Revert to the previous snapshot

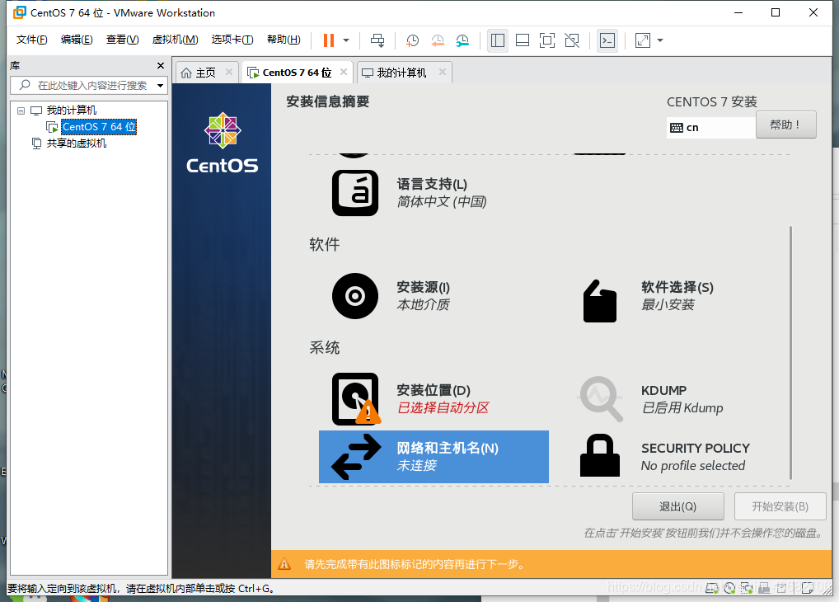[438, 40]
